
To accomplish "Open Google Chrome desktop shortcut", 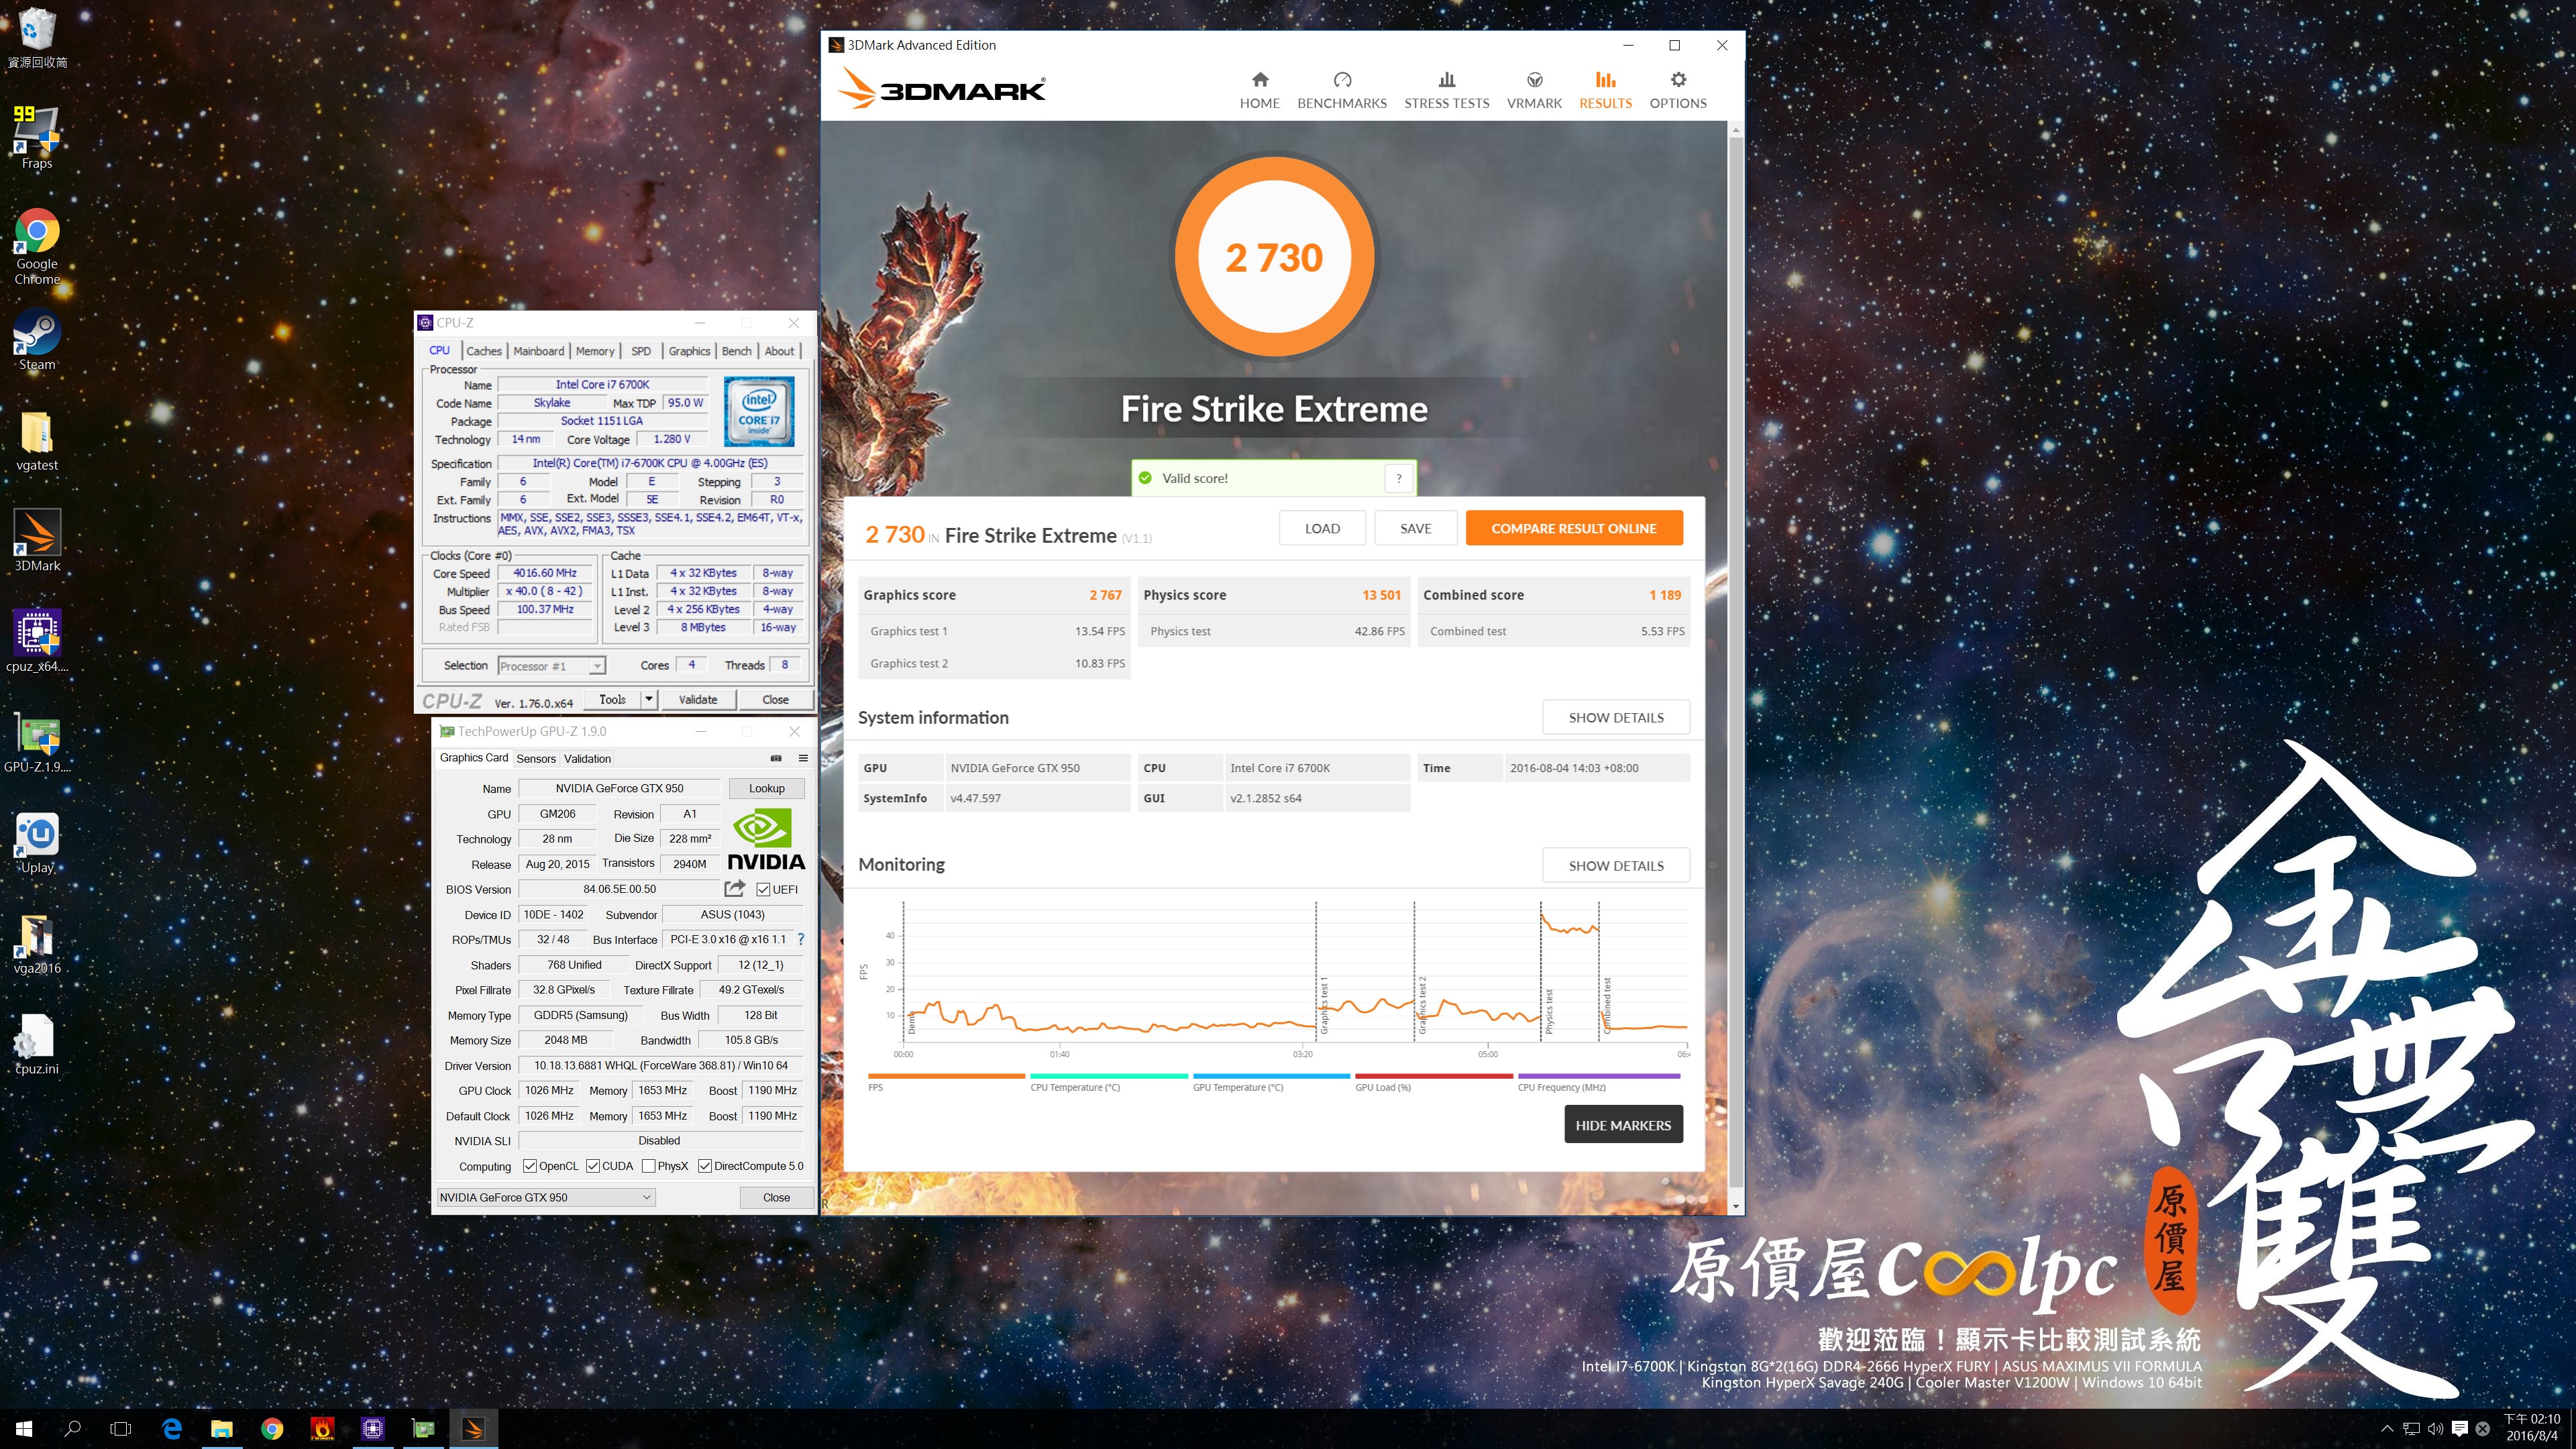I will click(37, 247).
